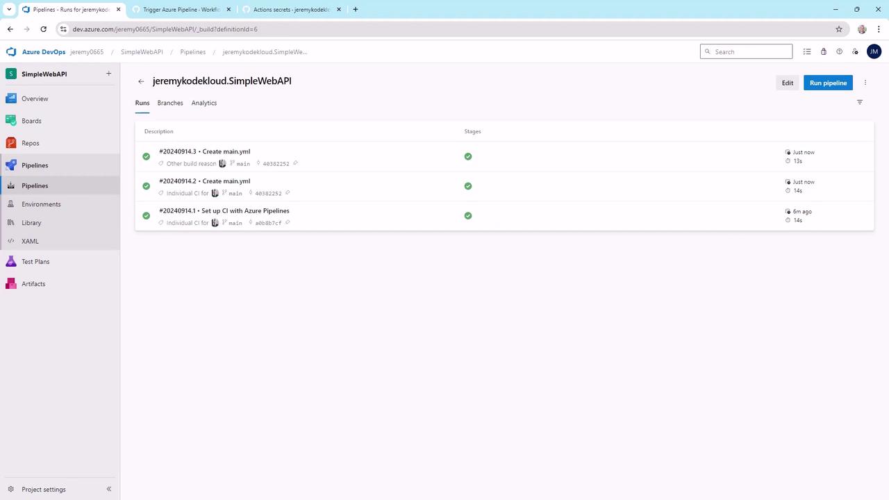Switch to the Runs tab
This screenshot has width=889, height=500.
click(x=142, y=103)
